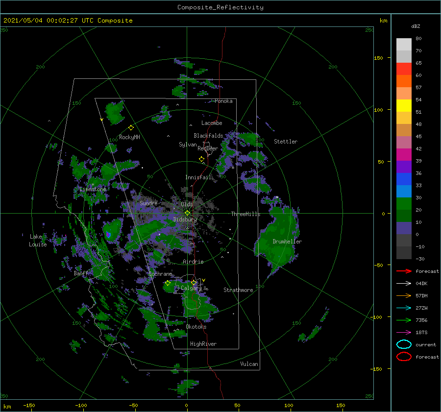
Task: Click the RedDeer city label
Action: 208,148
